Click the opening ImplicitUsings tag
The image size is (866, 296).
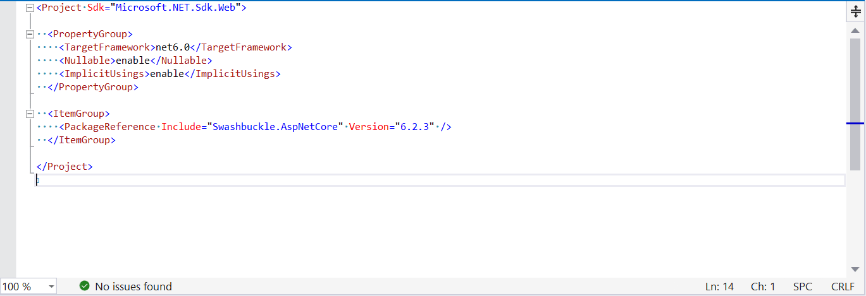coord(104,74)
